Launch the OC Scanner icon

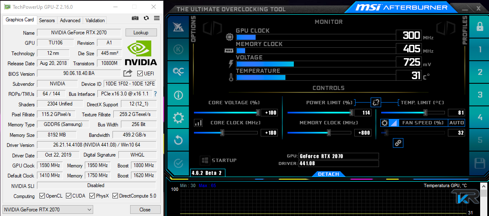point(178,72)
